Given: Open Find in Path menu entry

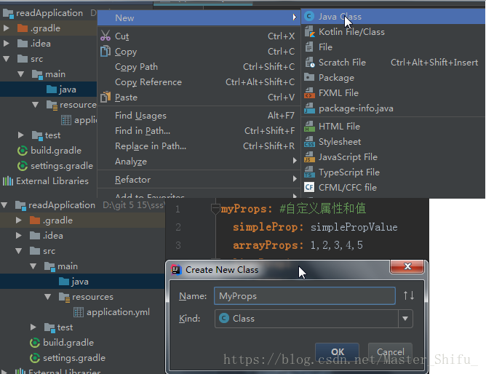Looking at the screenshot, I should click(199, 131).
